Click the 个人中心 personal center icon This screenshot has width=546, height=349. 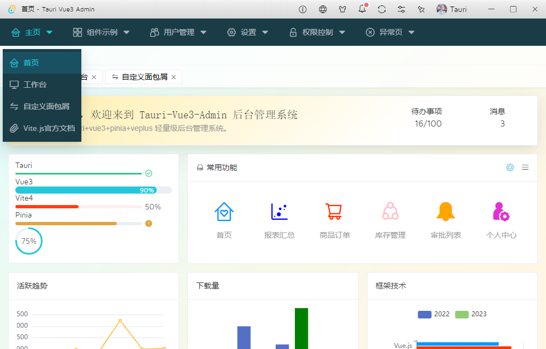tap(501, 211)
